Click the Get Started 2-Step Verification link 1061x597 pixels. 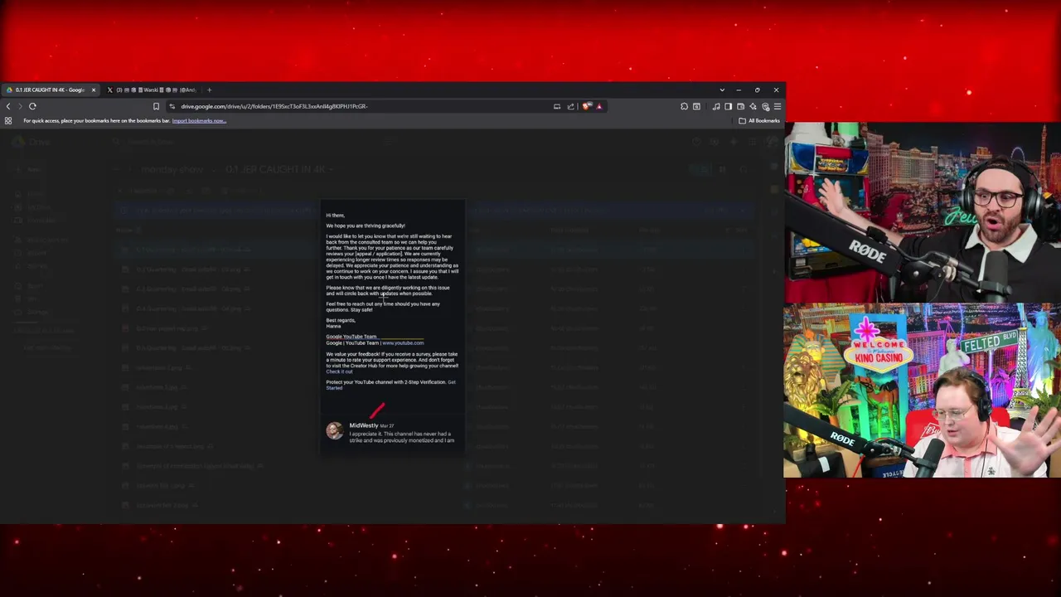coord(334,388)
